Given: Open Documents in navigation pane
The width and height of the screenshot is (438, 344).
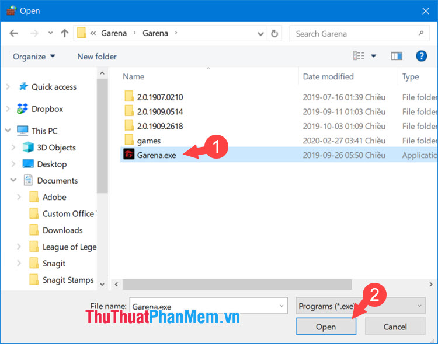Looking at the screenshot, I should [x=57, y=181].
